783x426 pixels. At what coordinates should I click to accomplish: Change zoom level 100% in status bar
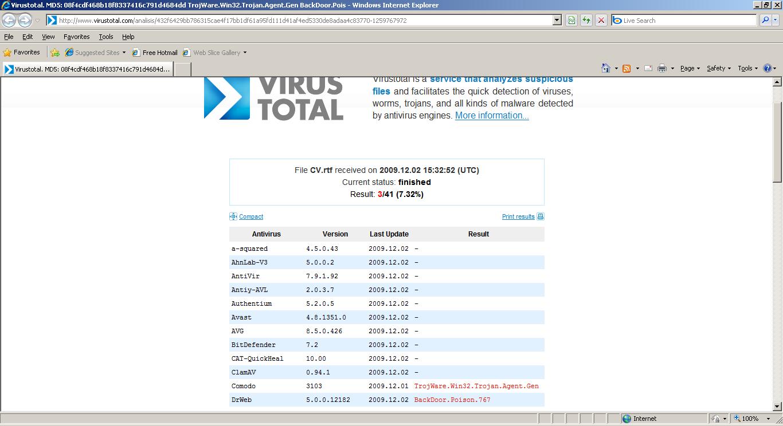pyautogui.click(x=753, y=419)
